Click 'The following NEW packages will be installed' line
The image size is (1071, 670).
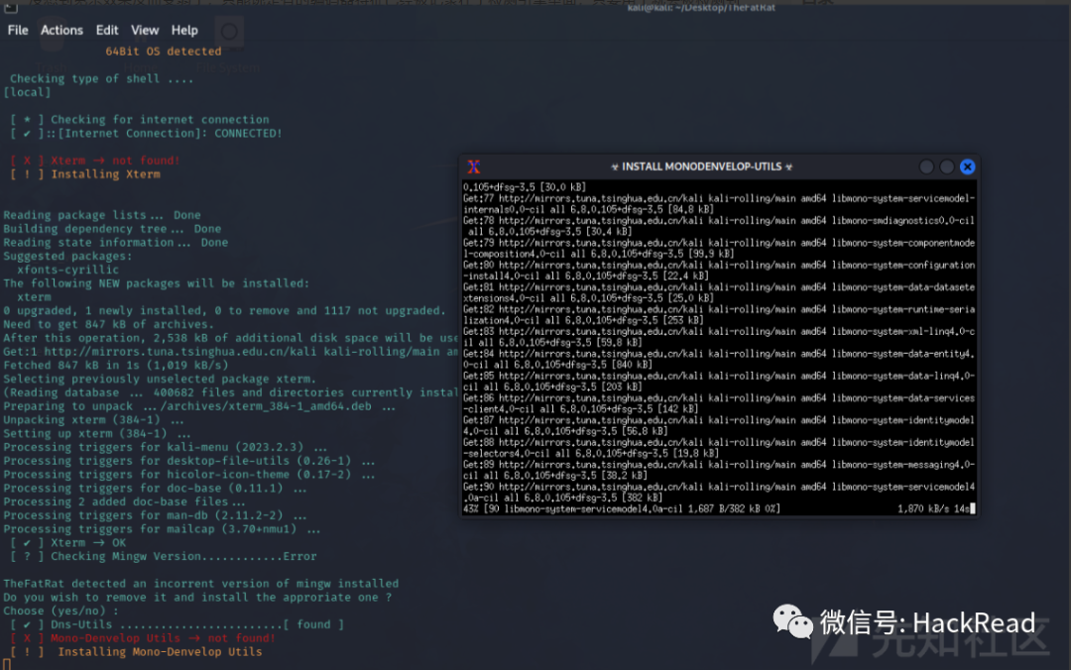point(157,283)
